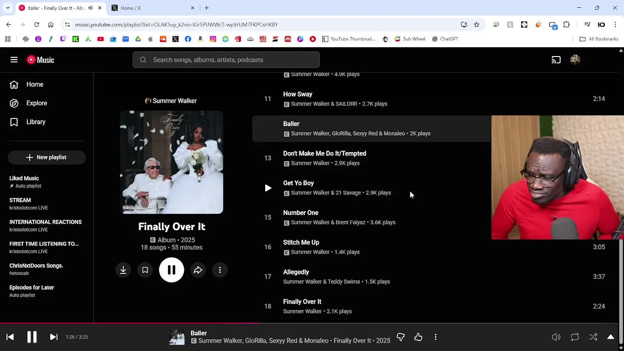Open the YouTube Music hamburger menu
The width and height of the screenshot is (624, 351).
14,60
